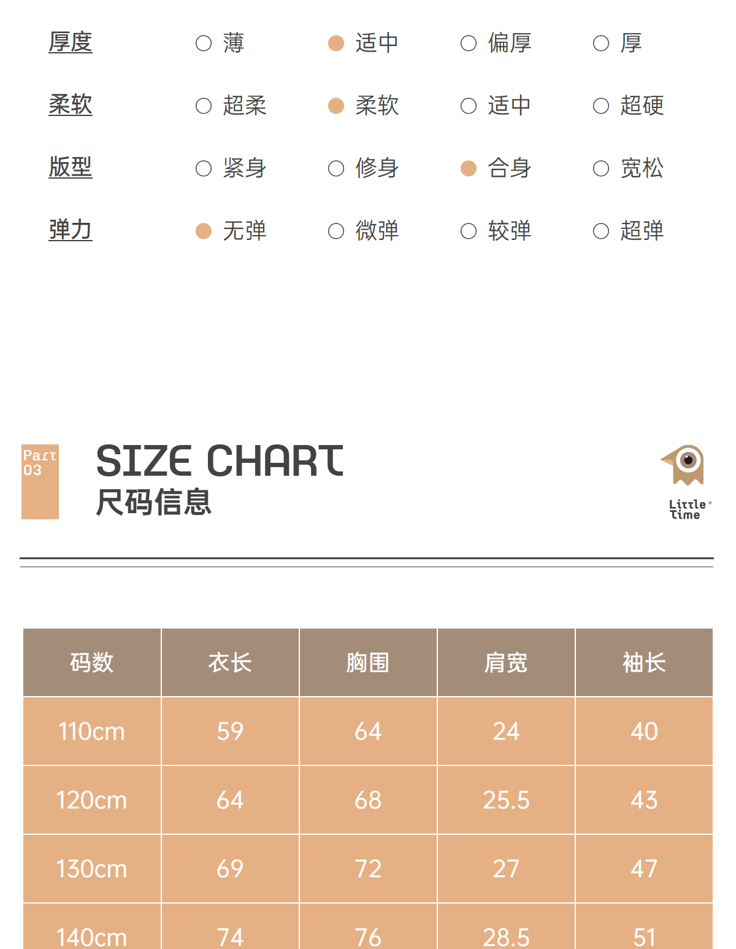Click the 胸围 column header
This screenshot has width=736, height=949.
(x=368, y=662)
